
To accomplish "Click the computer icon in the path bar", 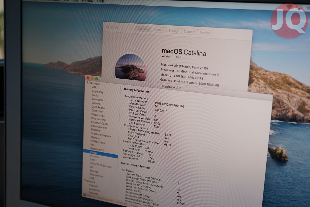I will click(x=85, y=195).
